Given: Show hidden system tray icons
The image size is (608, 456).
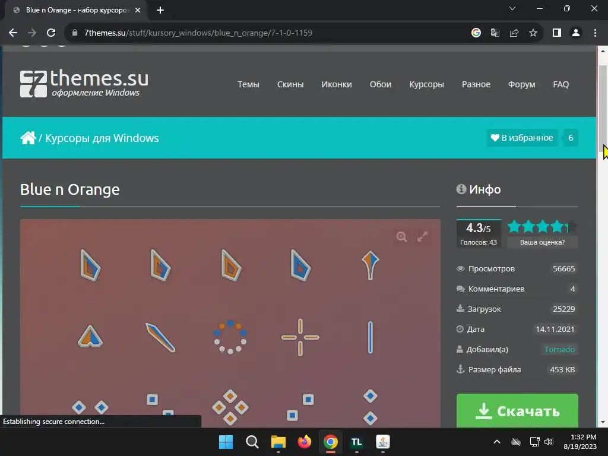Looking at the screenshot, I should click(497, 442).
